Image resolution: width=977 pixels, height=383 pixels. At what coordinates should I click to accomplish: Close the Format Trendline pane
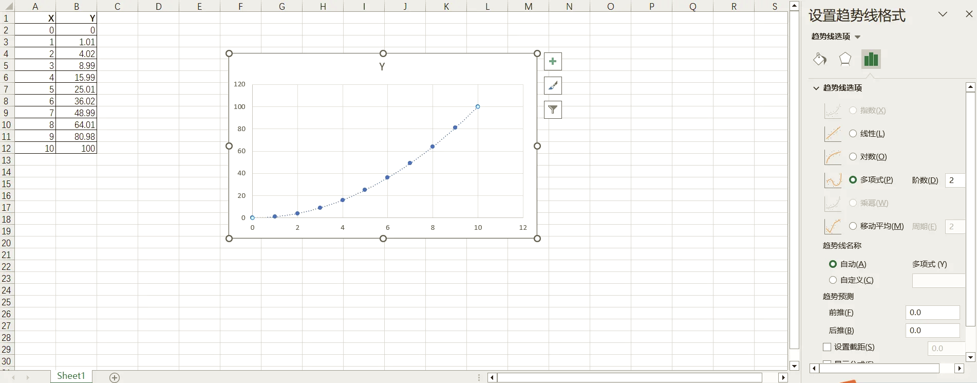[x=969, y=14]
